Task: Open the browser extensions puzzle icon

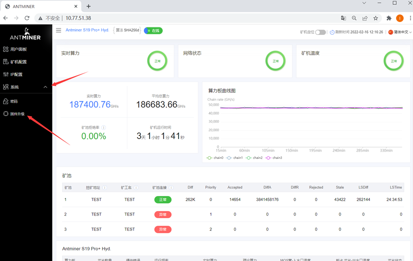Action: click(x=389, y=18)
